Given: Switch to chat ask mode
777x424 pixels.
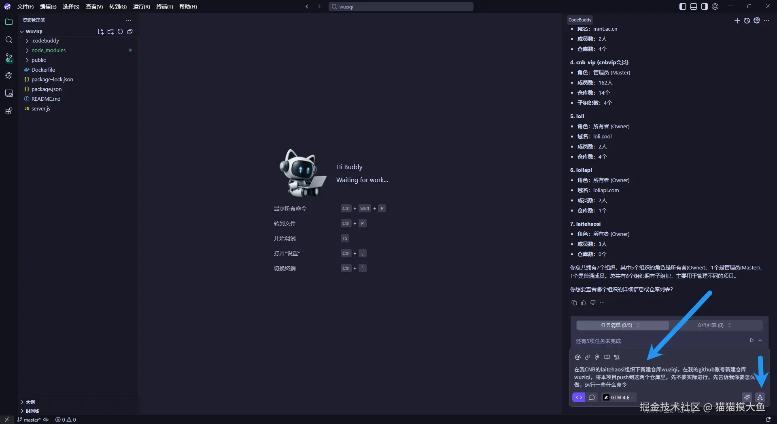Looking at the screenshot, I should [592, 397].
